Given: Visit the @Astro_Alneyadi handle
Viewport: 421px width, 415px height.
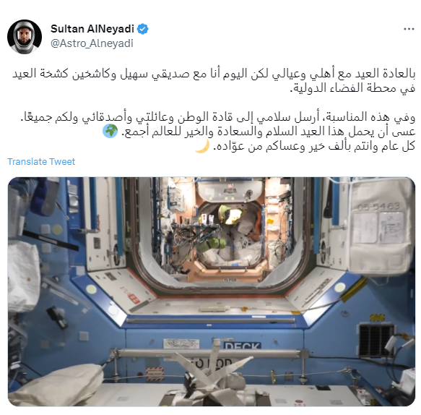Looking at the screenshot, I should [x=92, y=43].
